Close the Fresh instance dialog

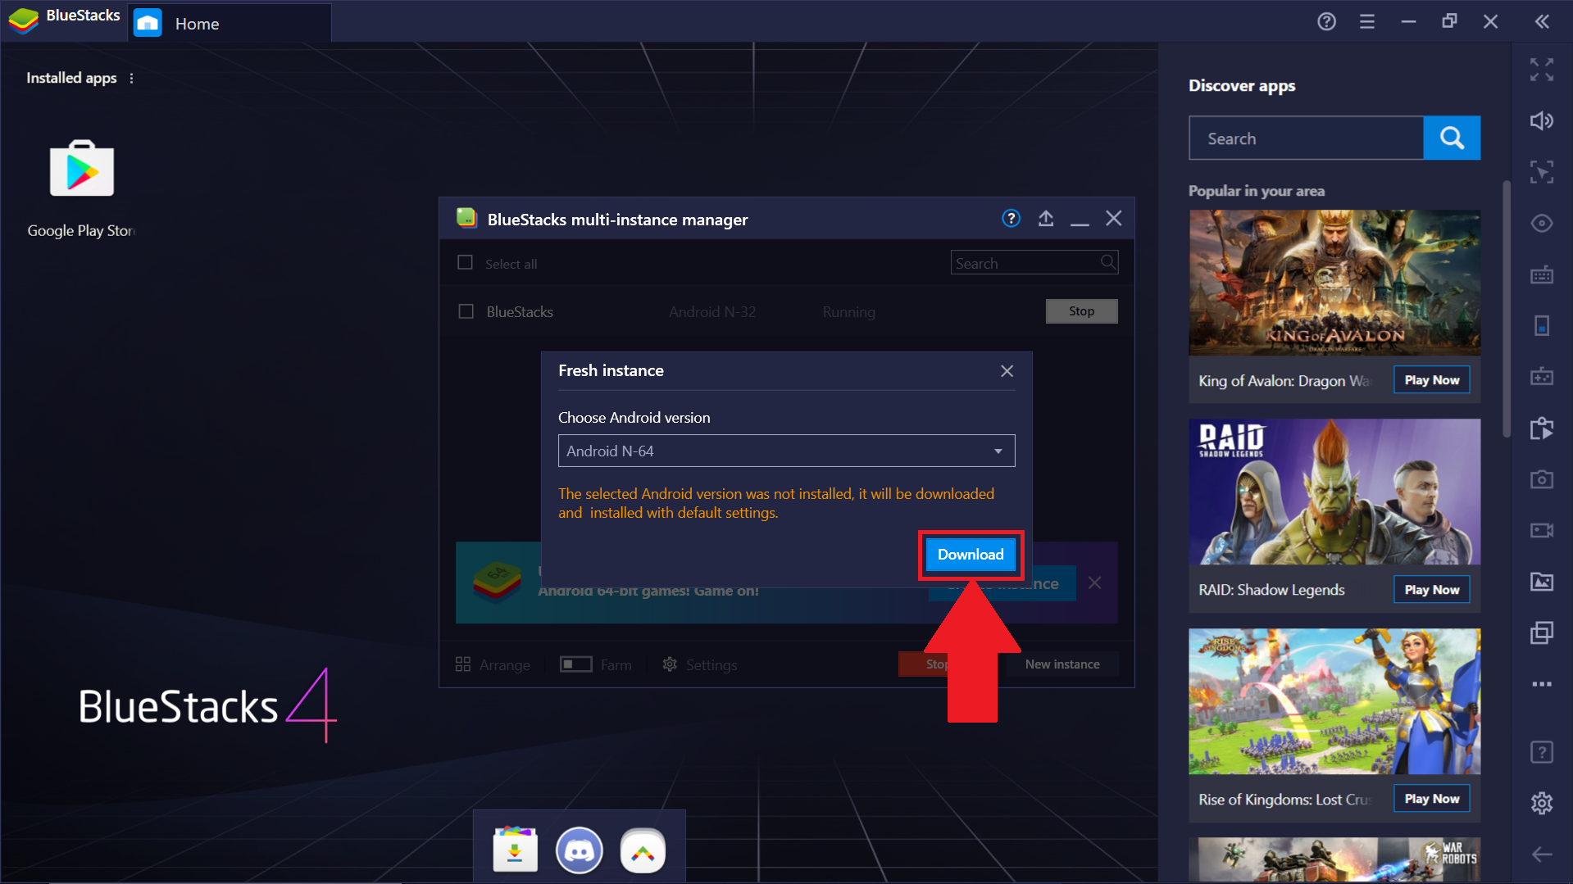click(1007, 371)
